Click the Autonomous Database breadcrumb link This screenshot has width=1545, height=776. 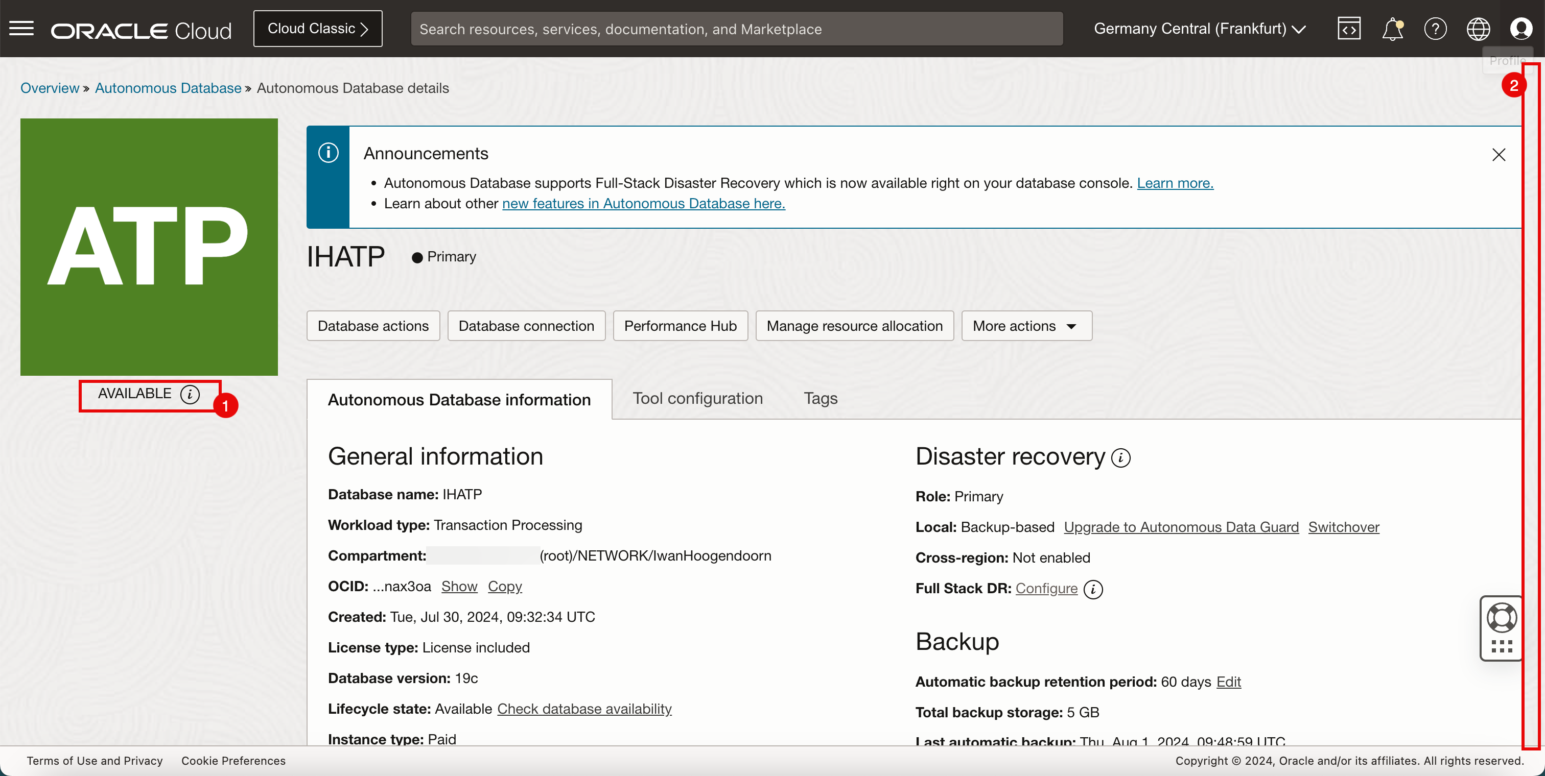click(x=168, y=88)
